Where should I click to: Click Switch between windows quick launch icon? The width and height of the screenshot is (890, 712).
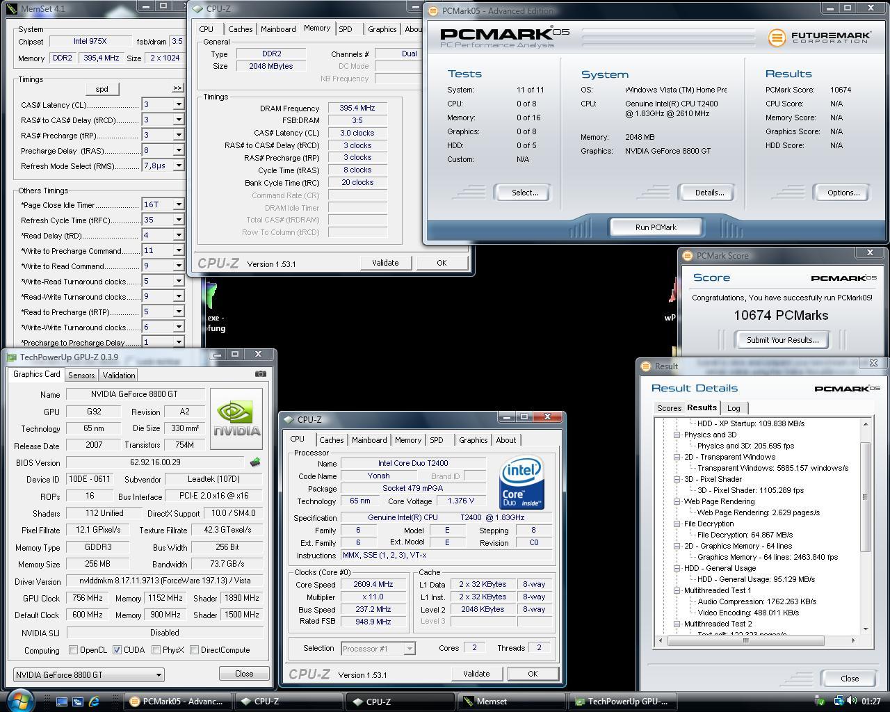(78, 702)
